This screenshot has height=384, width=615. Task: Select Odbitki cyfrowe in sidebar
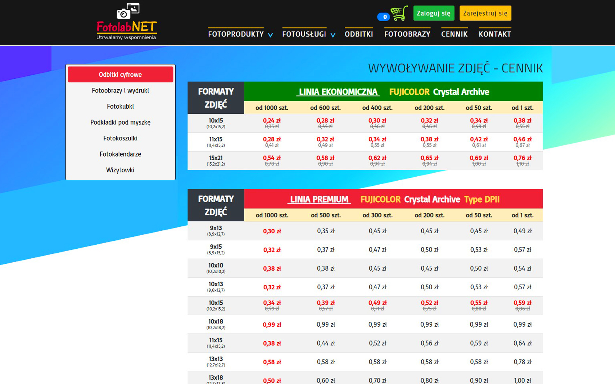[x=120, y=74]
